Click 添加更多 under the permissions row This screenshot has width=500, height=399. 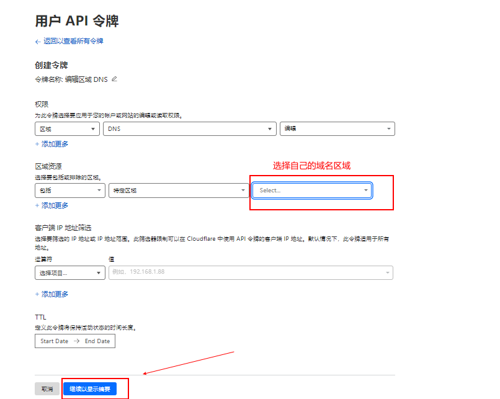click(x=51, y=144)
